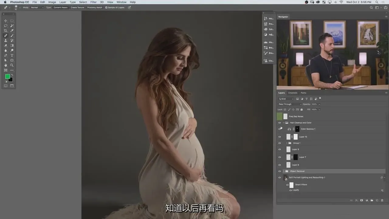Uncheck Sample All Layers checkbox
The width and height of the screenshot is (389, 219).
coord(106,7)
